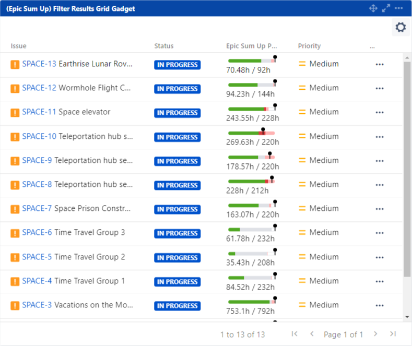This screenshot has height=346, width=412.
Task: Maximize gadget with the expand arrows icon
Action: [x=386, y=8]
